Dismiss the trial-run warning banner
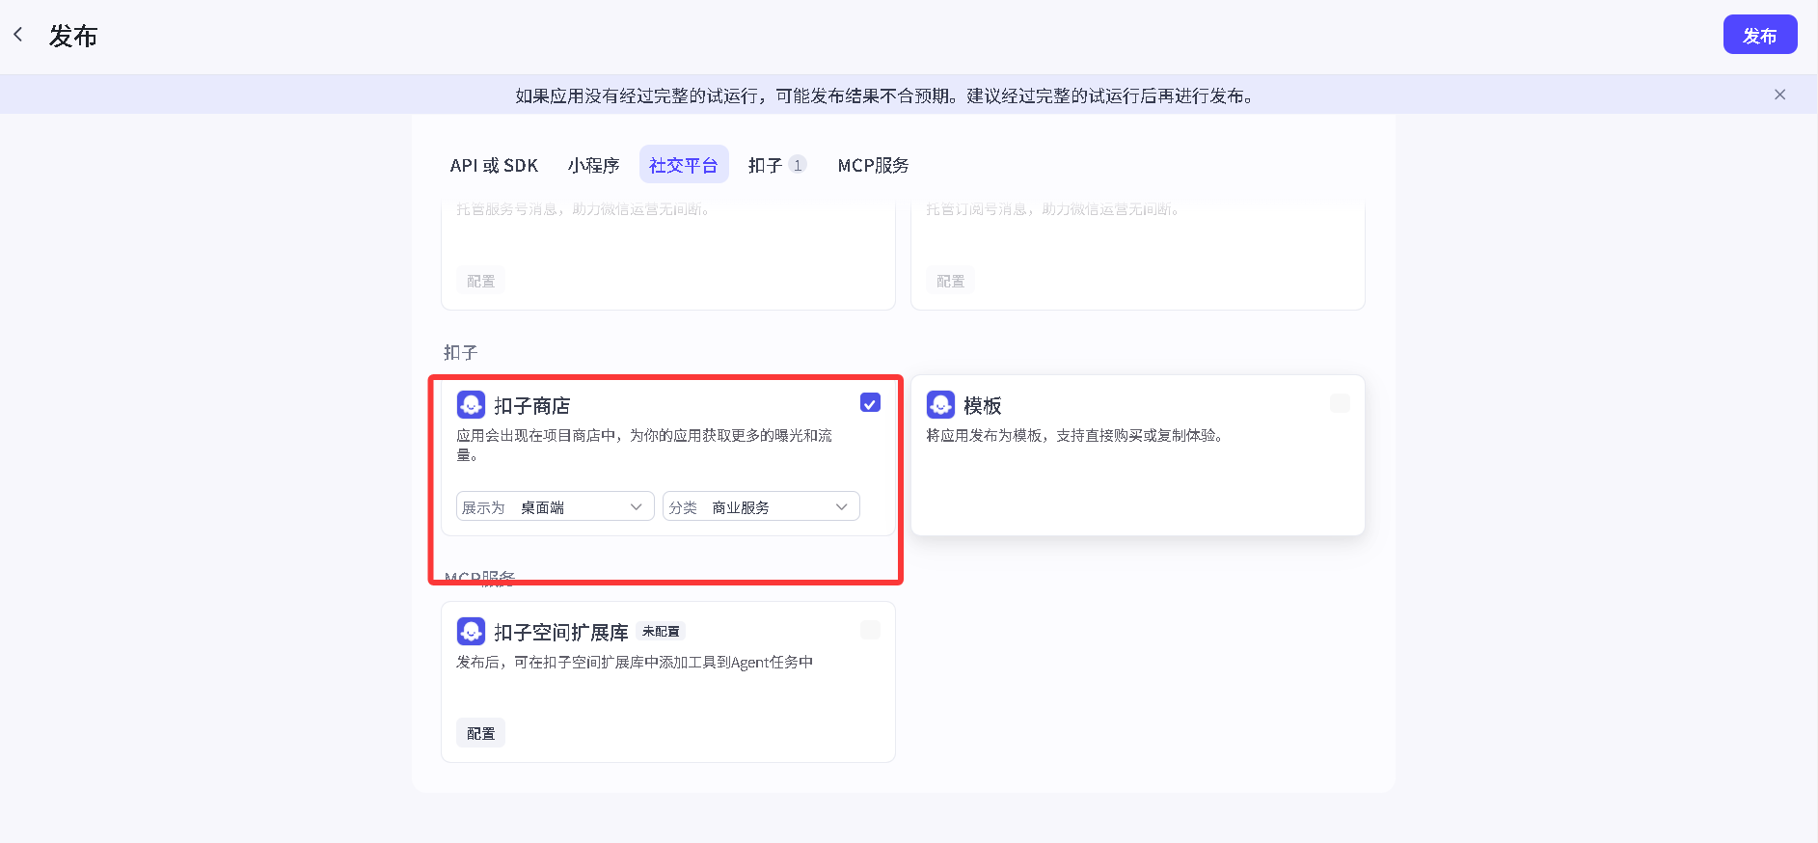This screenshot has width=1818, height=843. [1779, 95]
